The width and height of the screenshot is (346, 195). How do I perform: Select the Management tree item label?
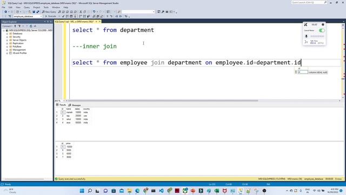(19, 50)
